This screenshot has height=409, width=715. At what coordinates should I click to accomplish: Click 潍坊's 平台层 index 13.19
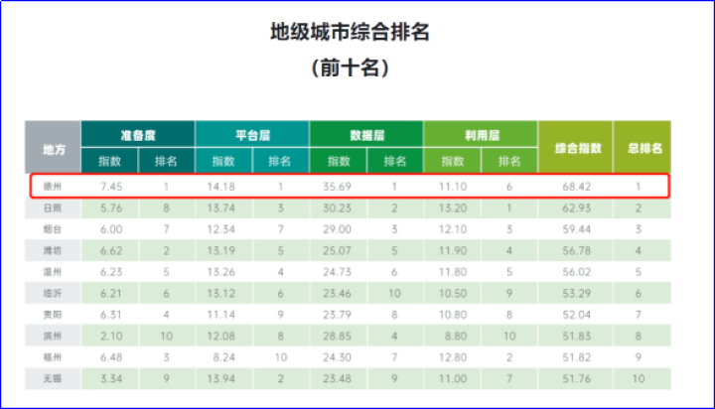(221, 250)
